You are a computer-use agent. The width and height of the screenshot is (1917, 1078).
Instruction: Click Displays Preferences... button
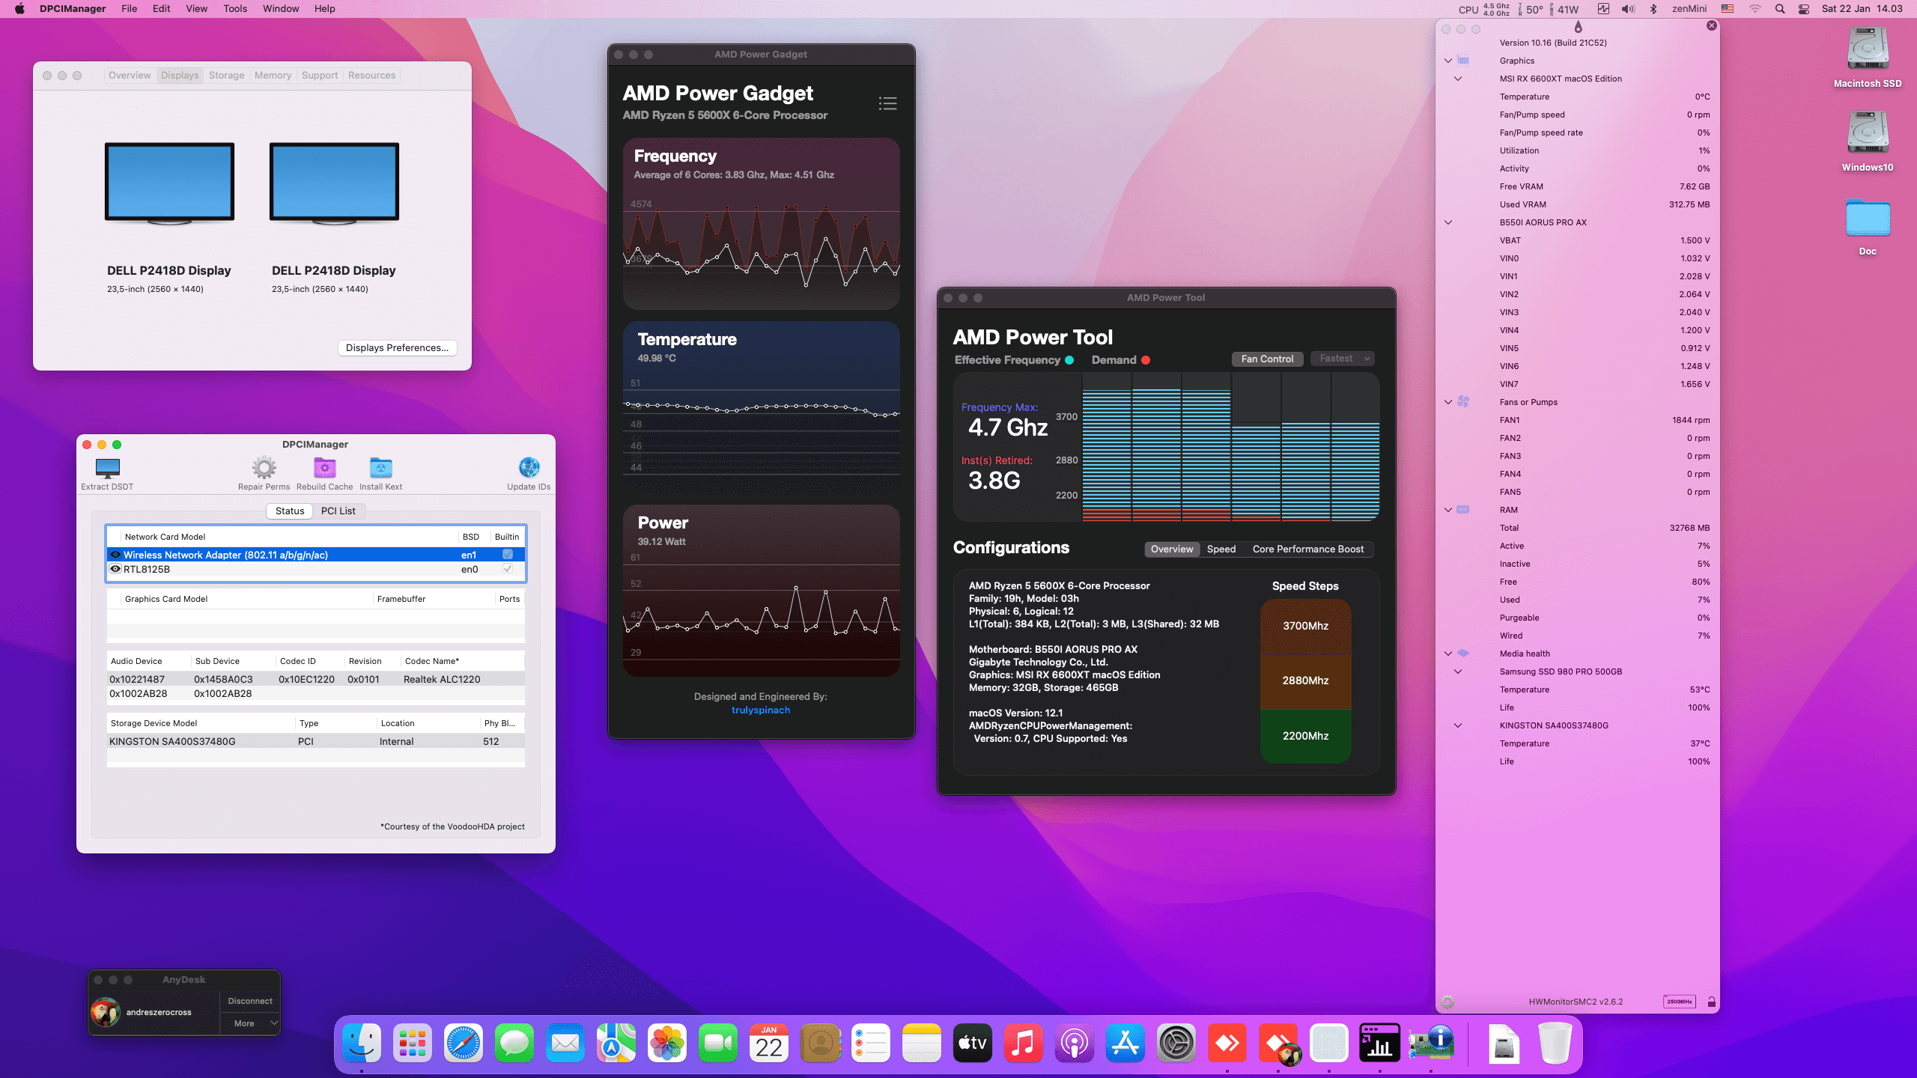pos(397,347)
